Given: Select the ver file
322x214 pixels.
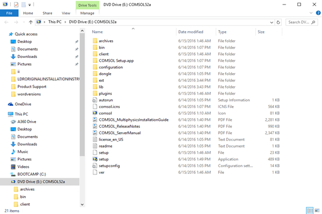Looking at the screenshot, I should coord(101,172).
